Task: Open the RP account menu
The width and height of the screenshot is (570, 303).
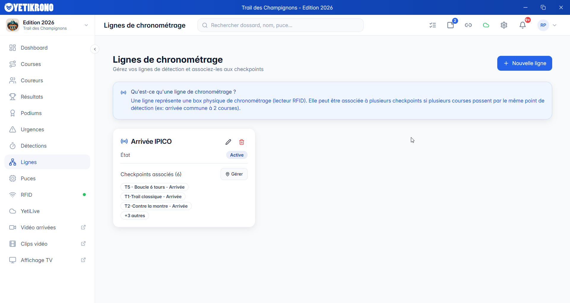Action: [547, 25]
